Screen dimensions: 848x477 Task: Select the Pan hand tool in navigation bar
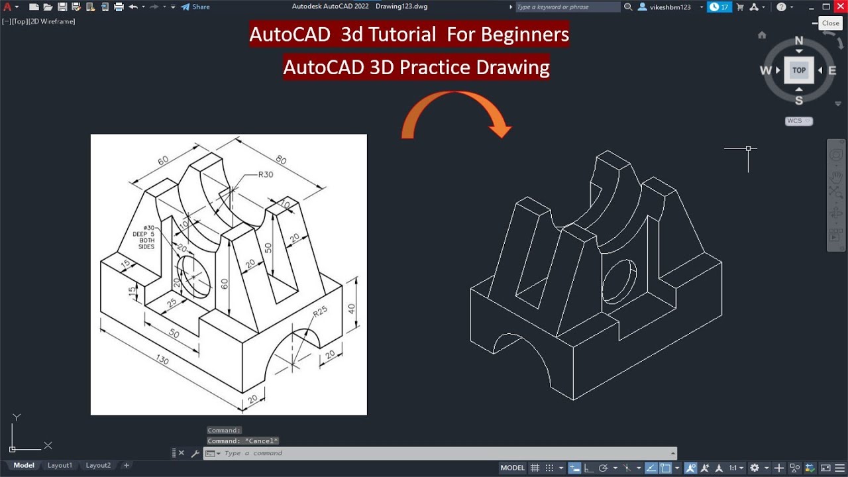pyautogui.click(x=836, y=176)
